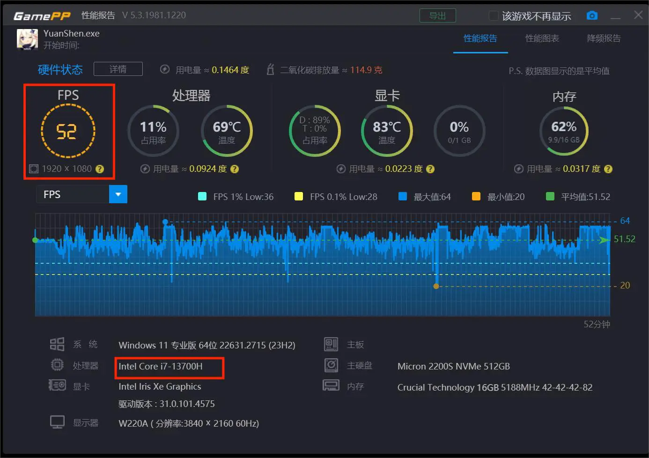Click the 导出 export button

pyautogui.click(x=437, y=15)
